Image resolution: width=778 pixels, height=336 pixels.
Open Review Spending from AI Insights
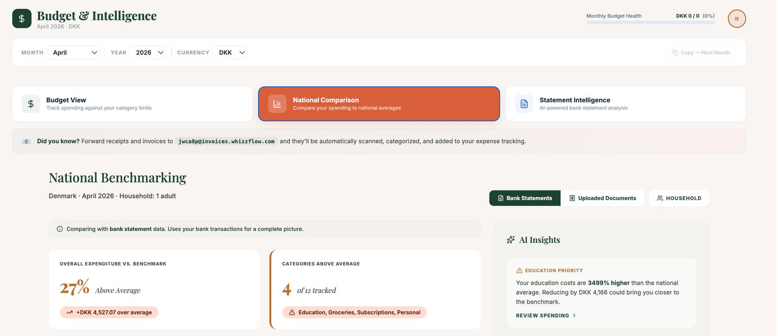543,315
